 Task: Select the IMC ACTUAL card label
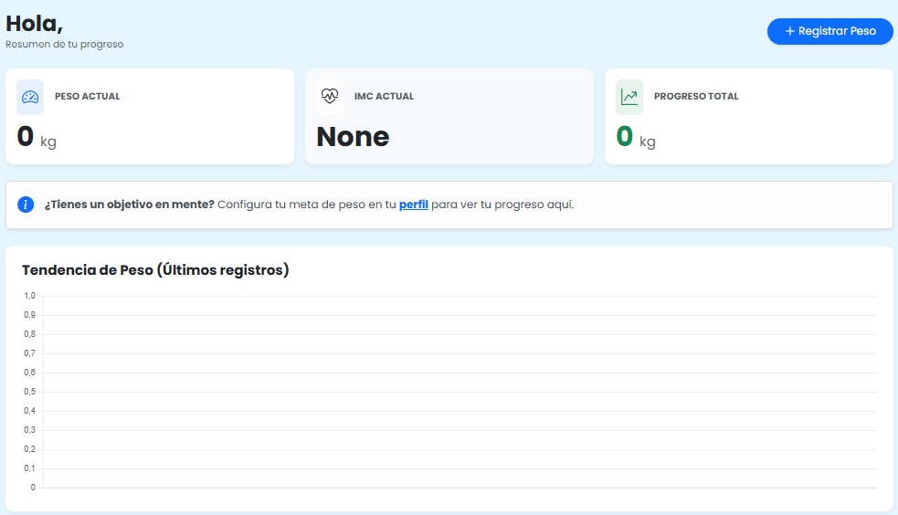point(384,97)
